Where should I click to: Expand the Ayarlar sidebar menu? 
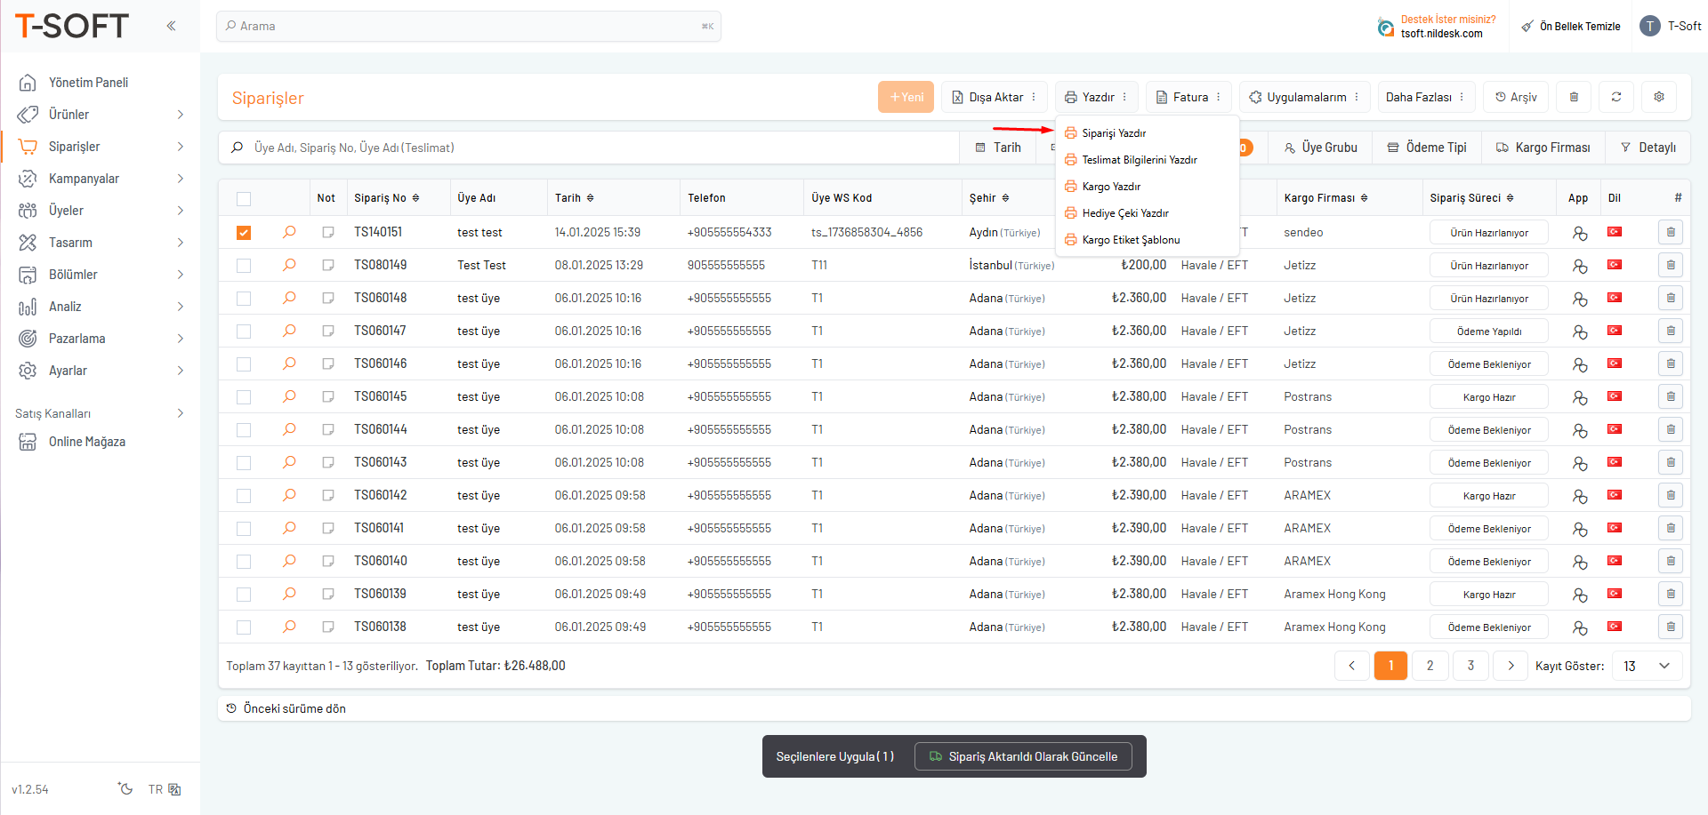tap(101, 371)
